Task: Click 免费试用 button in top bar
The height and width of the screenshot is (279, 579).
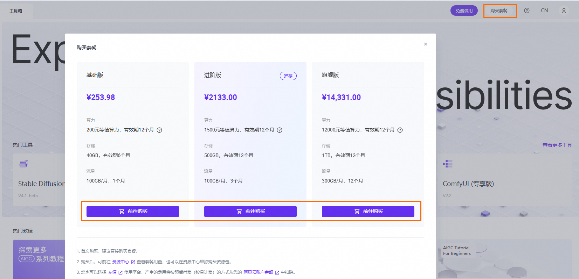Action: [464, 11]
